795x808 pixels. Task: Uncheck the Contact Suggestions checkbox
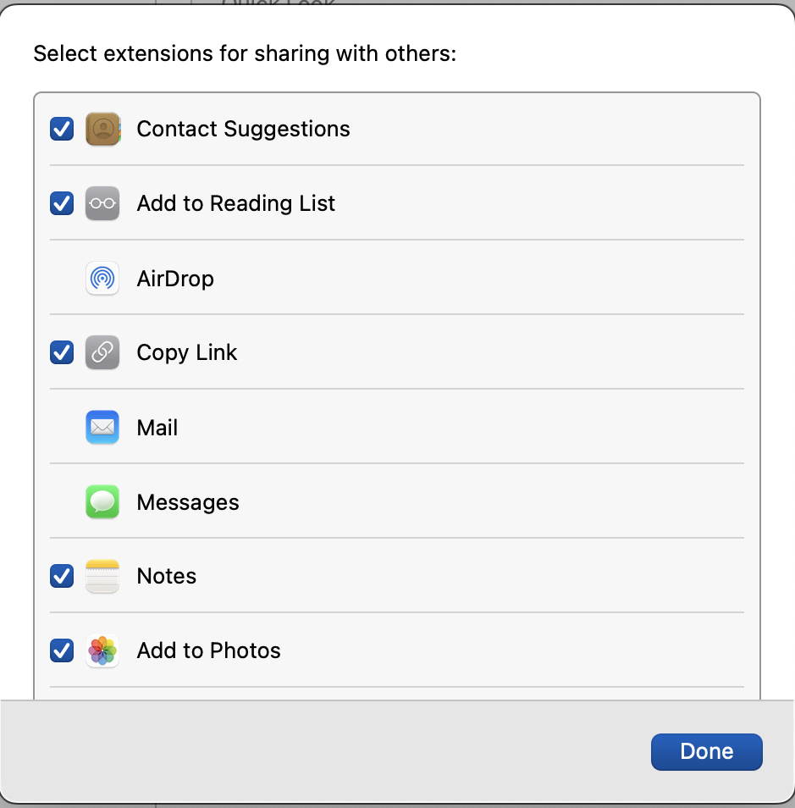(62, 129)
